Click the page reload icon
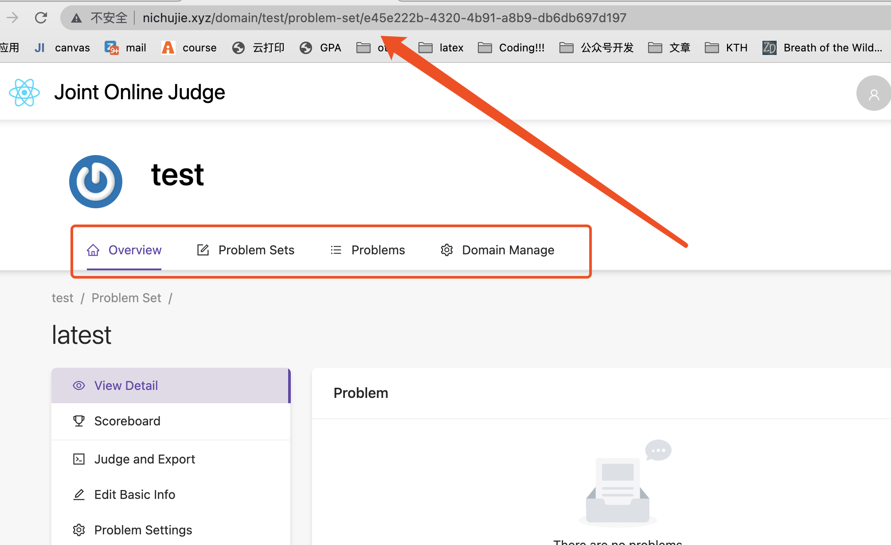 click(x=41, y=18)
